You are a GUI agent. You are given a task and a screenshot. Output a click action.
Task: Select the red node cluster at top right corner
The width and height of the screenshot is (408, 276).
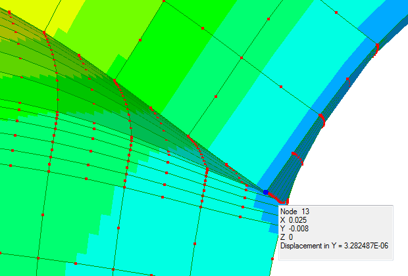(377, 47)
